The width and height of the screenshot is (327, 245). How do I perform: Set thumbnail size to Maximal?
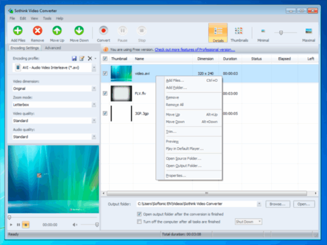pos(309,31)
